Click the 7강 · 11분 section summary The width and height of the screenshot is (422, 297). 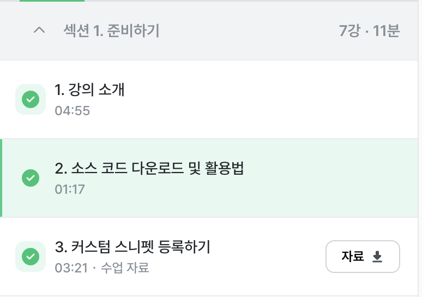coord(369,31)
